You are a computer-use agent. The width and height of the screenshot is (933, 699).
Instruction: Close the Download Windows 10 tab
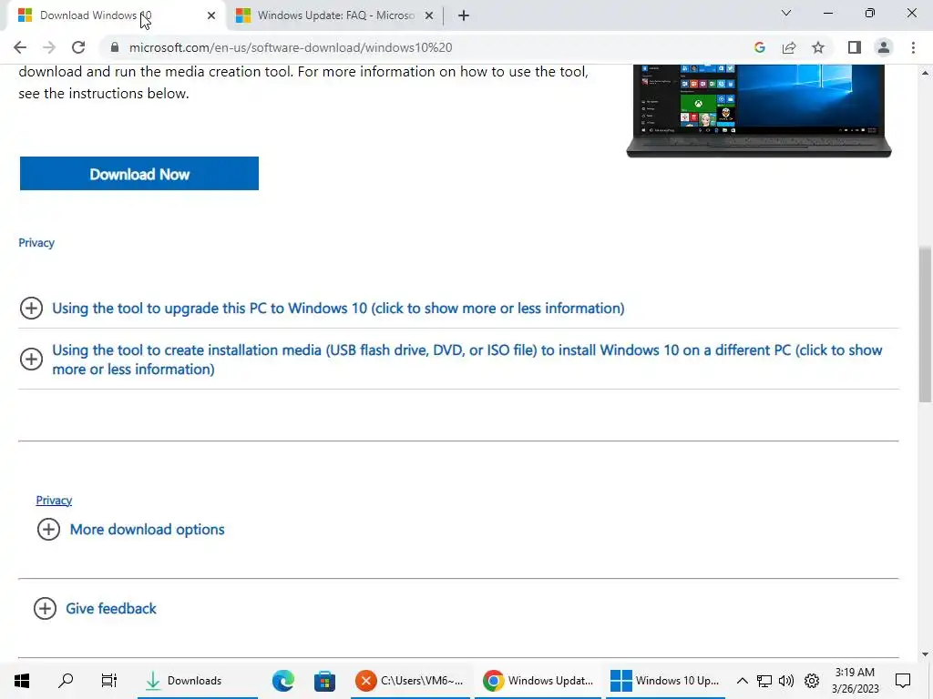coord(211,15)
